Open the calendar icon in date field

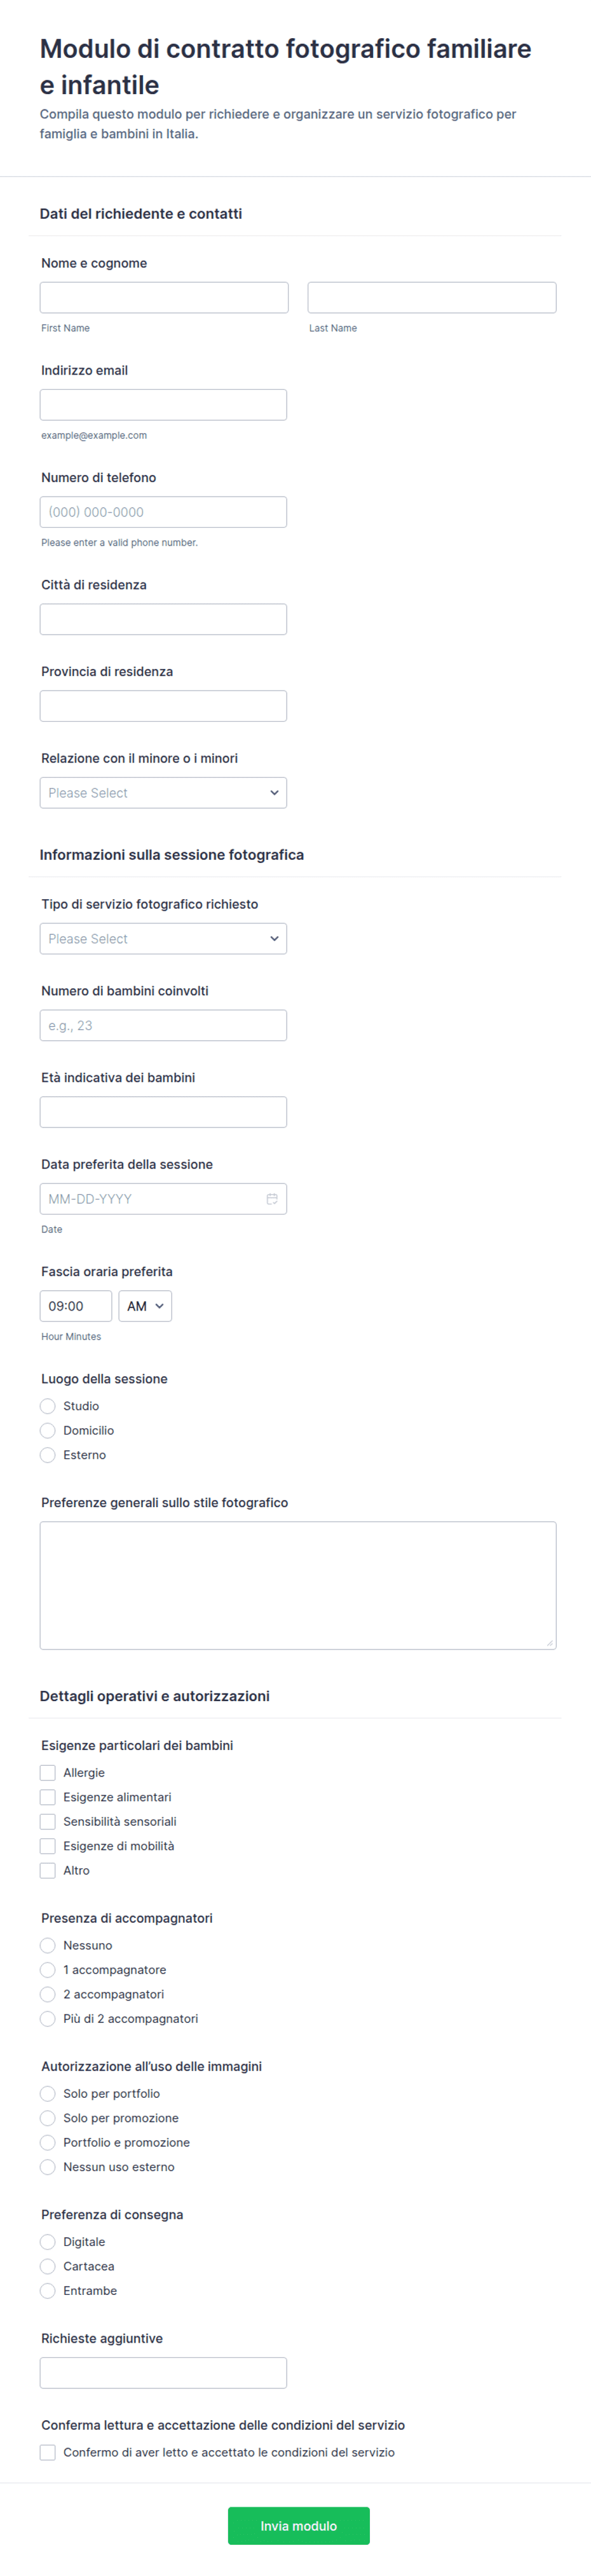point(272,1198)
